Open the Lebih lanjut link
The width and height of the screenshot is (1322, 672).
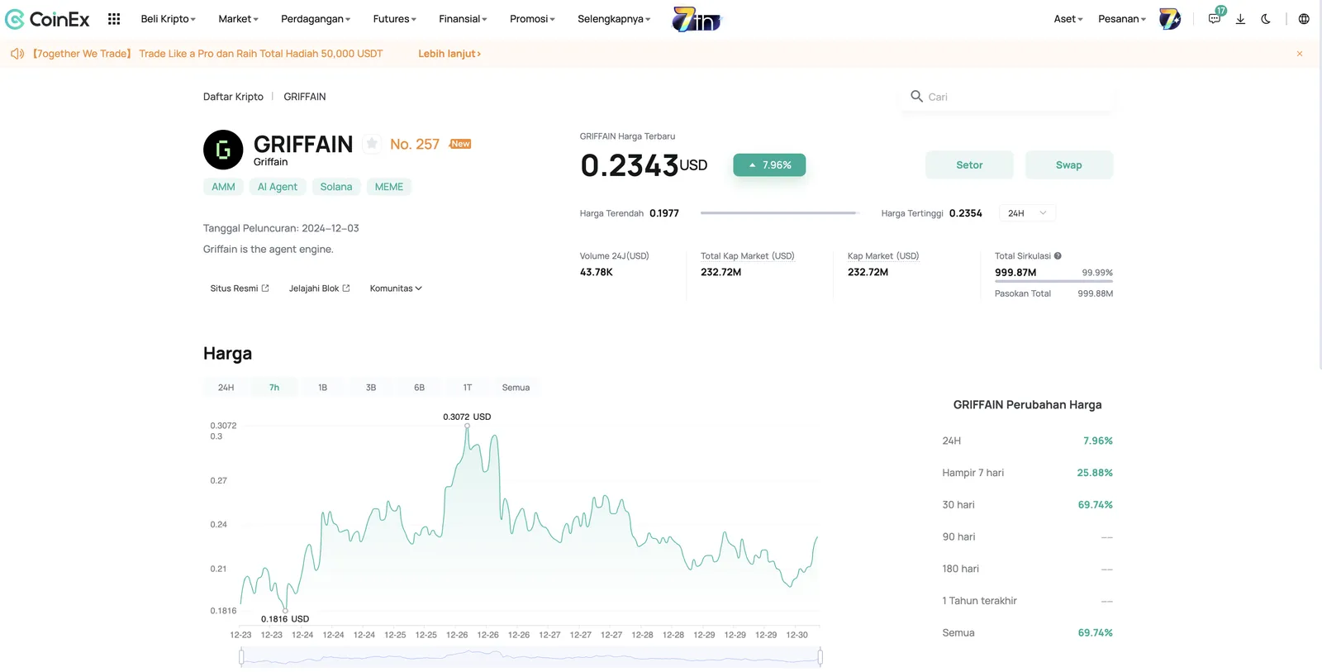tap(449, 54)
